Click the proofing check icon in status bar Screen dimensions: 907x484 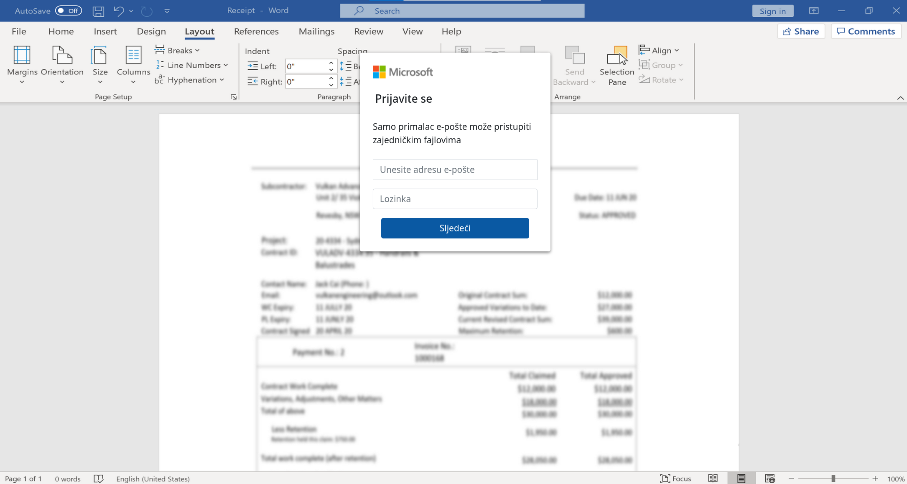[x=98, y=479]
